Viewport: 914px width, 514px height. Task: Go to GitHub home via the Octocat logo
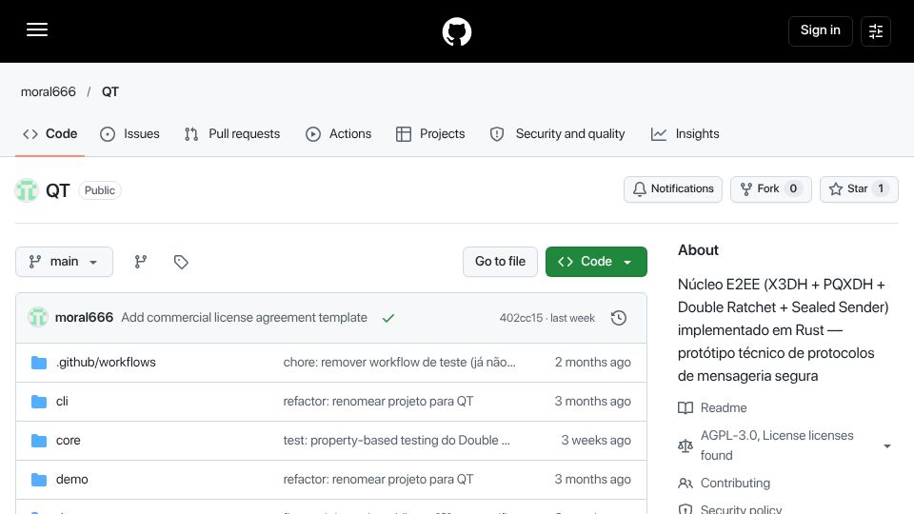(x=456, y=31)
